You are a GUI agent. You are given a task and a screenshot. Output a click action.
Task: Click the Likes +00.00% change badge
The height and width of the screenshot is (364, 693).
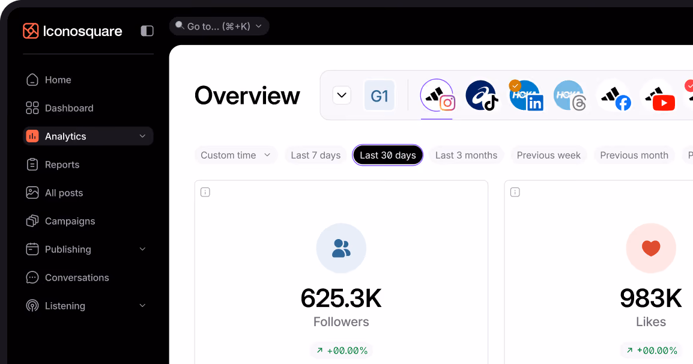tap(652, 351)
